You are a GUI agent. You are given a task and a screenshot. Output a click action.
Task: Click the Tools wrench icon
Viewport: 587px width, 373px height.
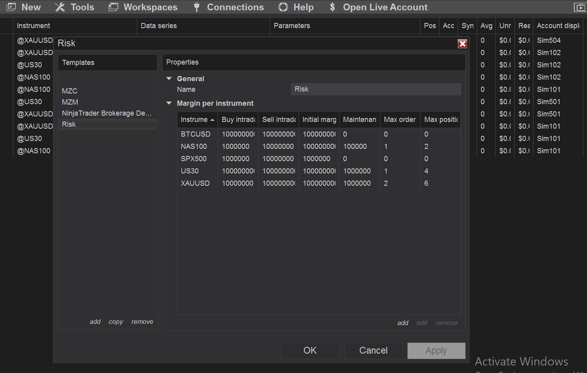tap(60, 7)
